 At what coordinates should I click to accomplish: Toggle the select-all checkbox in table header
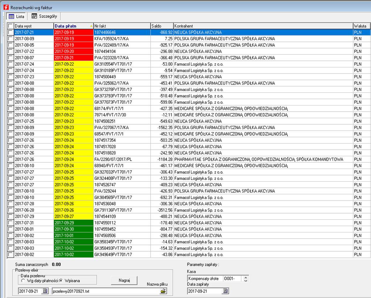pos(10,26)
